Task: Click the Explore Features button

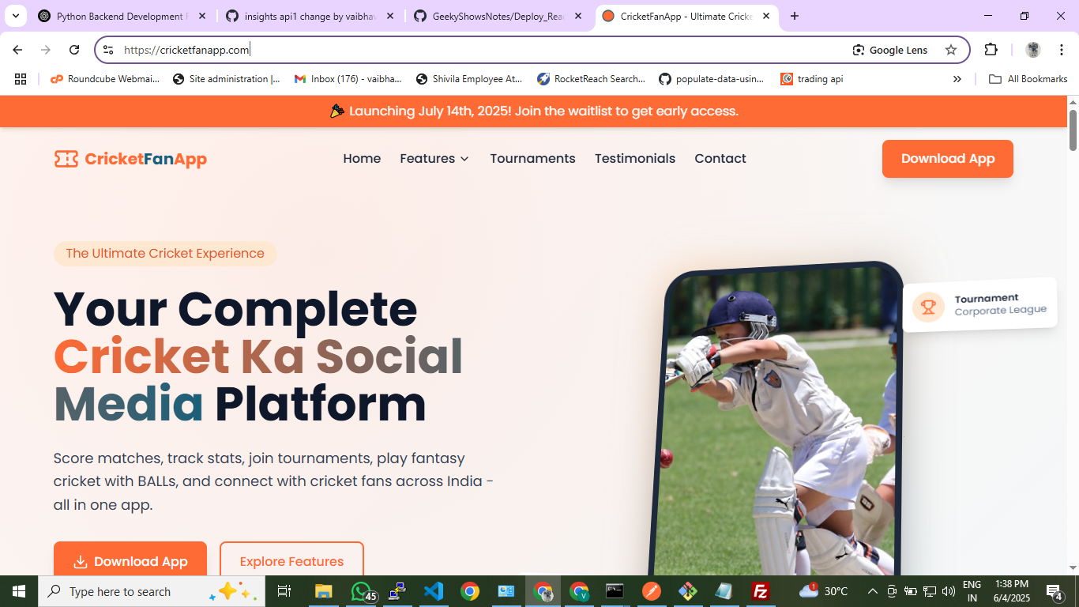Action: [291, 561]
